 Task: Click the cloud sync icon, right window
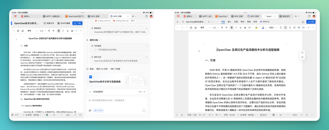pos(303,22)
